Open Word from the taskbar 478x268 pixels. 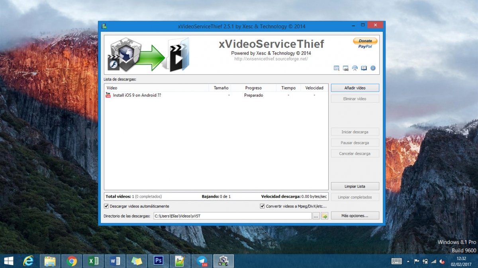pos(115,261)
